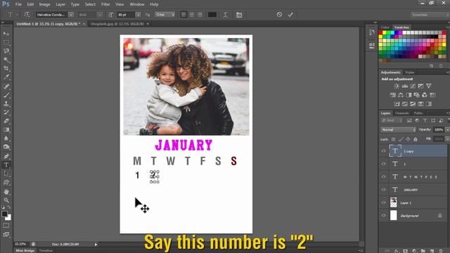450x253 pixels.
Task: Select the Dodge tool
Action: (x=6, y=147)
